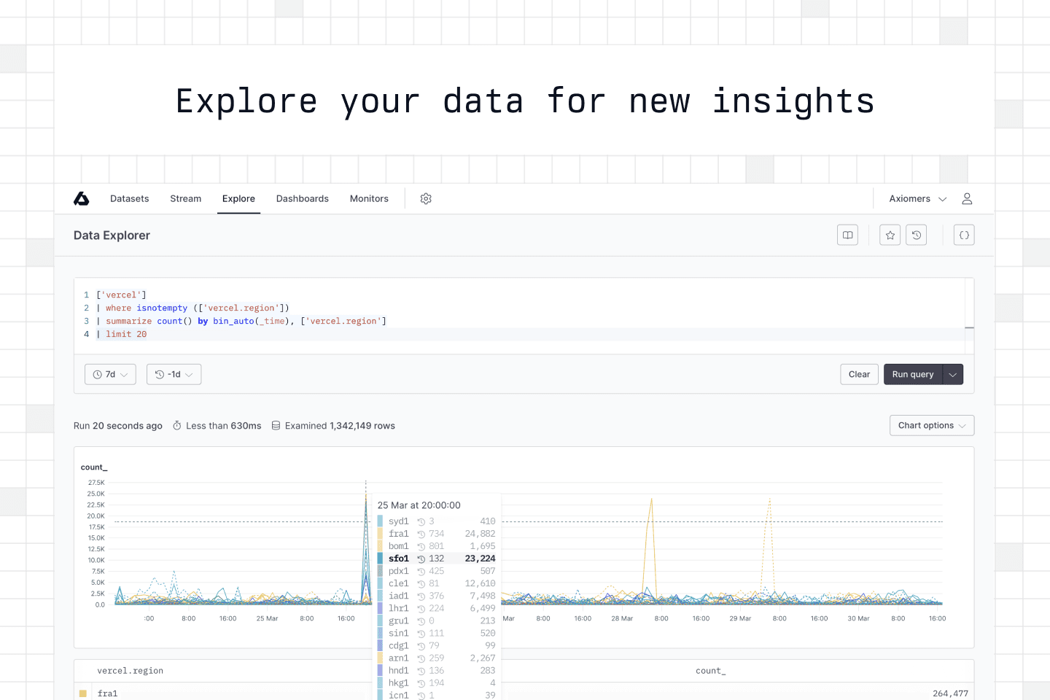Switch to the Datasets tab
The height and width of the screenshot is (700, 1050).
tap(129, 199)
